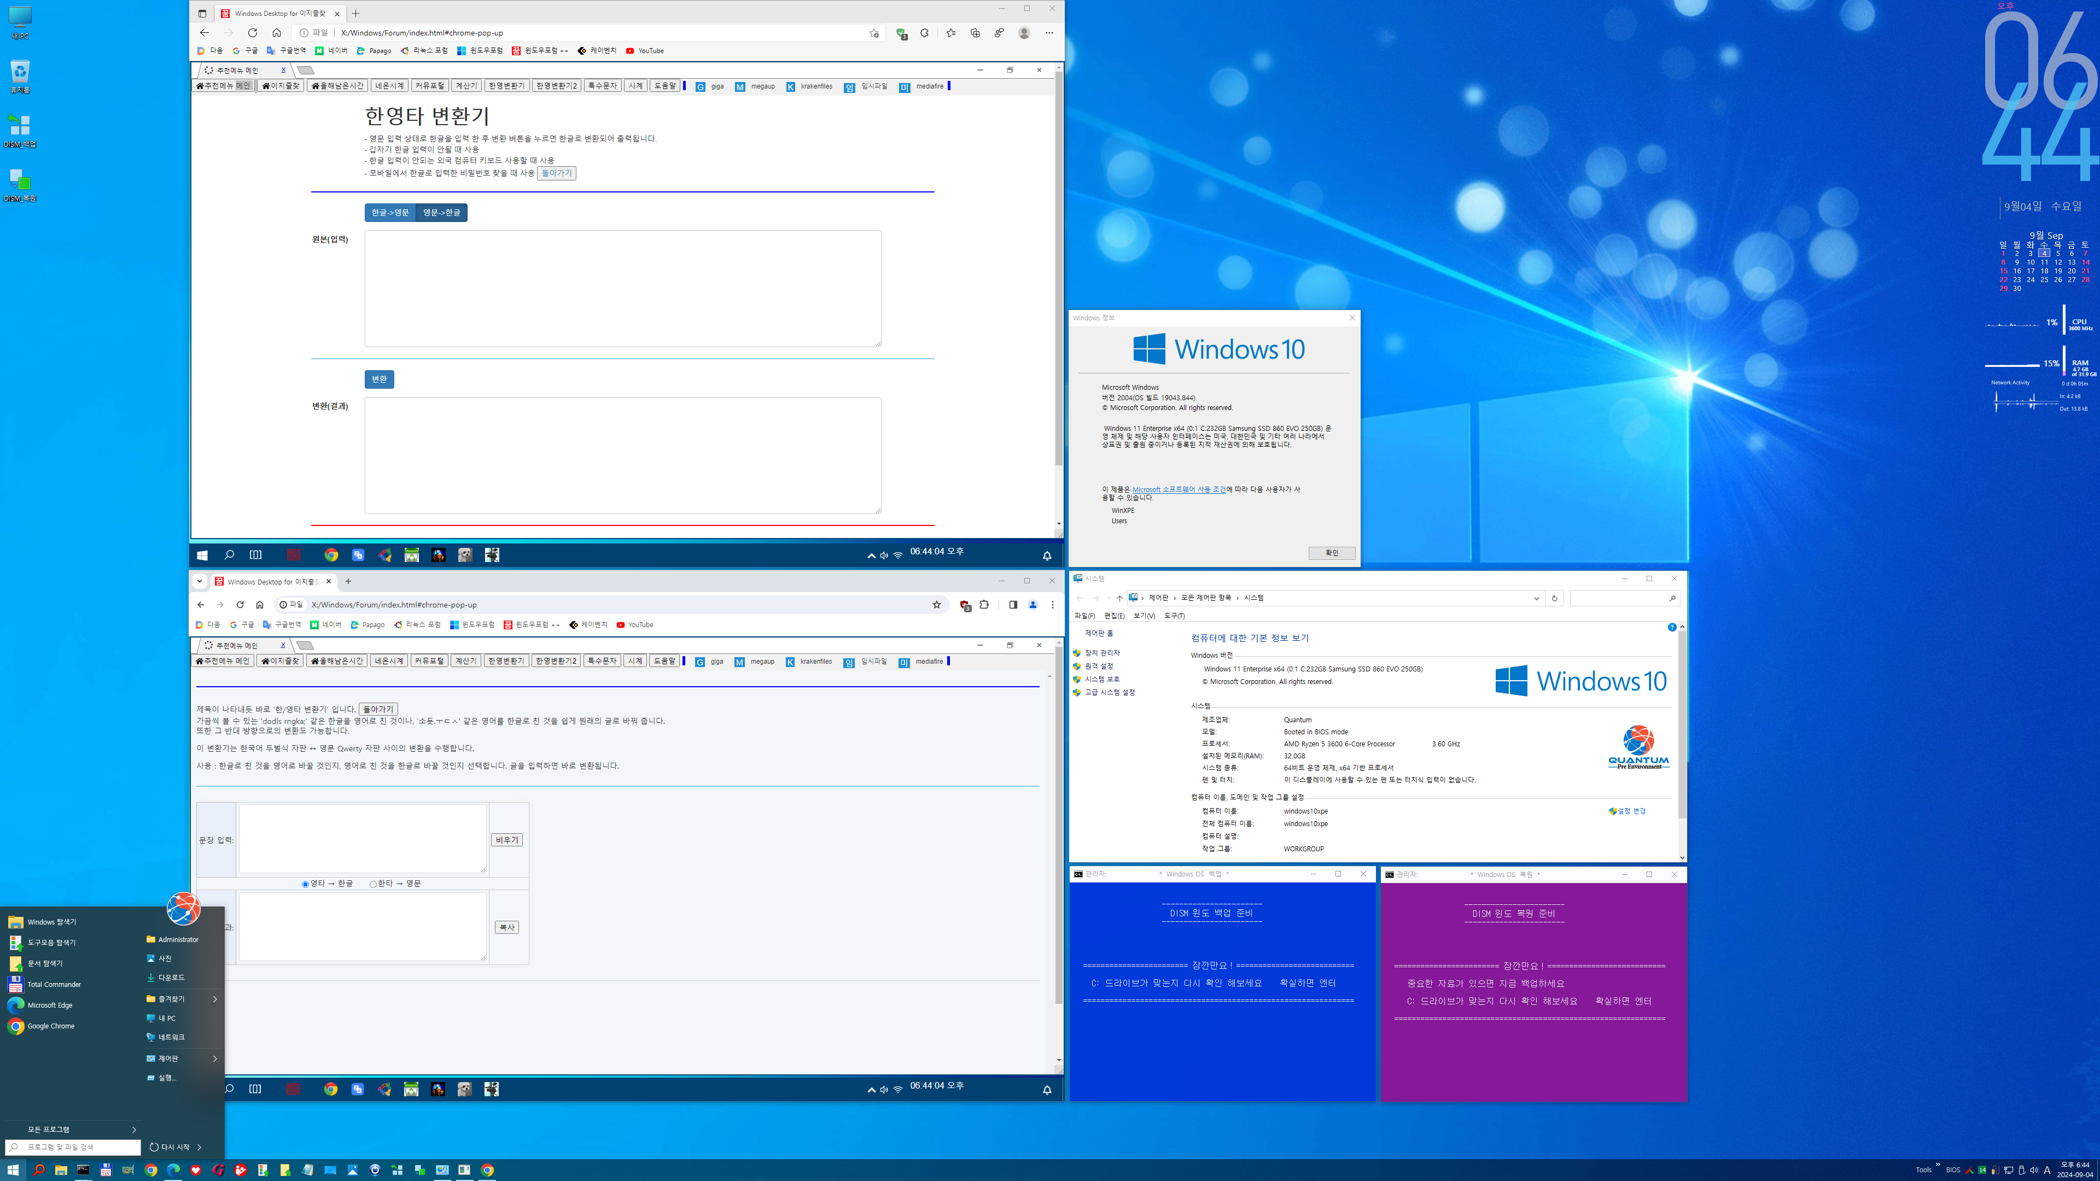Select the 한타 → 영문 radio button

(374, 884)
